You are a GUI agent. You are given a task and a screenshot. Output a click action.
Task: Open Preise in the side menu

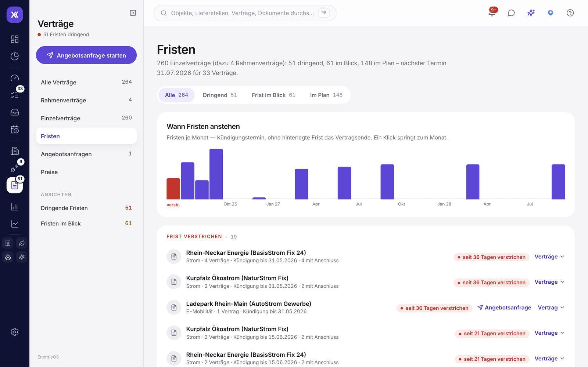pyautogui.click(x=86, y=172)
